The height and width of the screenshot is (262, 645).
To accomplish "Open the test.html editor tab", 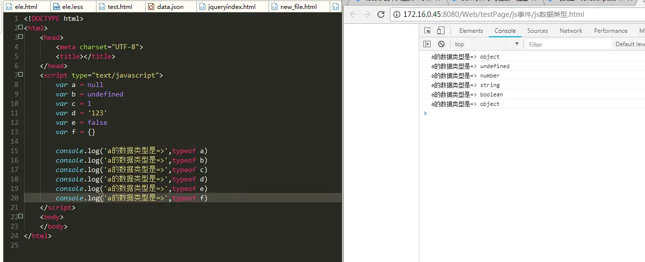I will 119,7.
